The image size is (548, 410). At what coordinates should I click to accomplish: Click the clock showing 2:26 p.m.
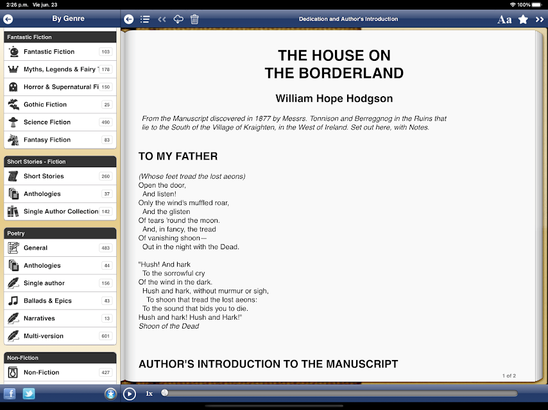coord(17,4)
